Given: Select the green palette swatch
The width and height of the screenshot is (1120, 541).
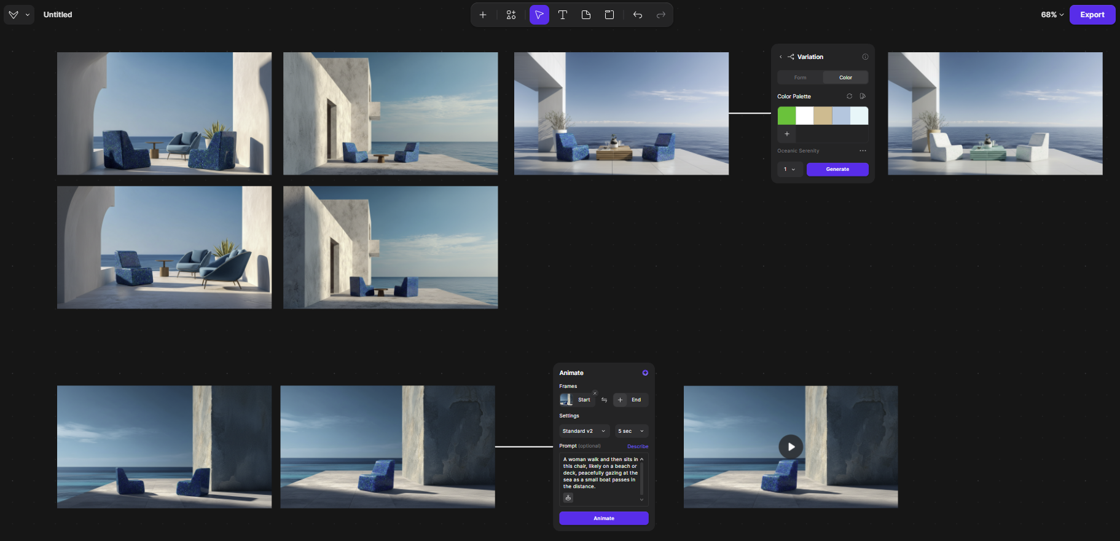Looking at the screenshot, I should click(x=786, y=116).
